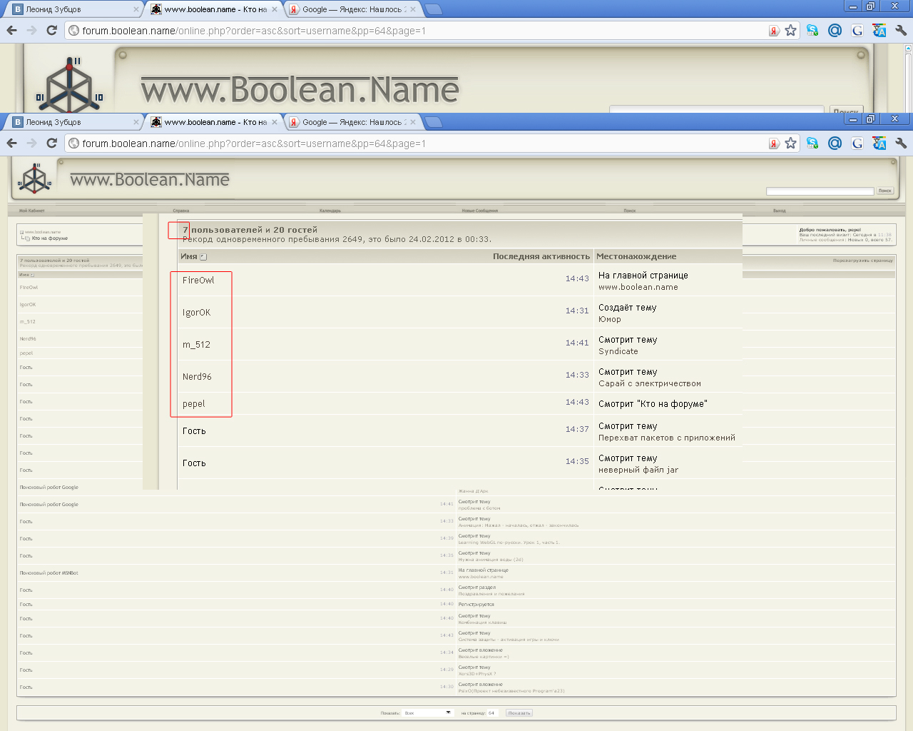This screenshot has height=731, width=913.
Task: Bookmark the page with the star in the lower window's address bar
Action: (x=790, y=143)
